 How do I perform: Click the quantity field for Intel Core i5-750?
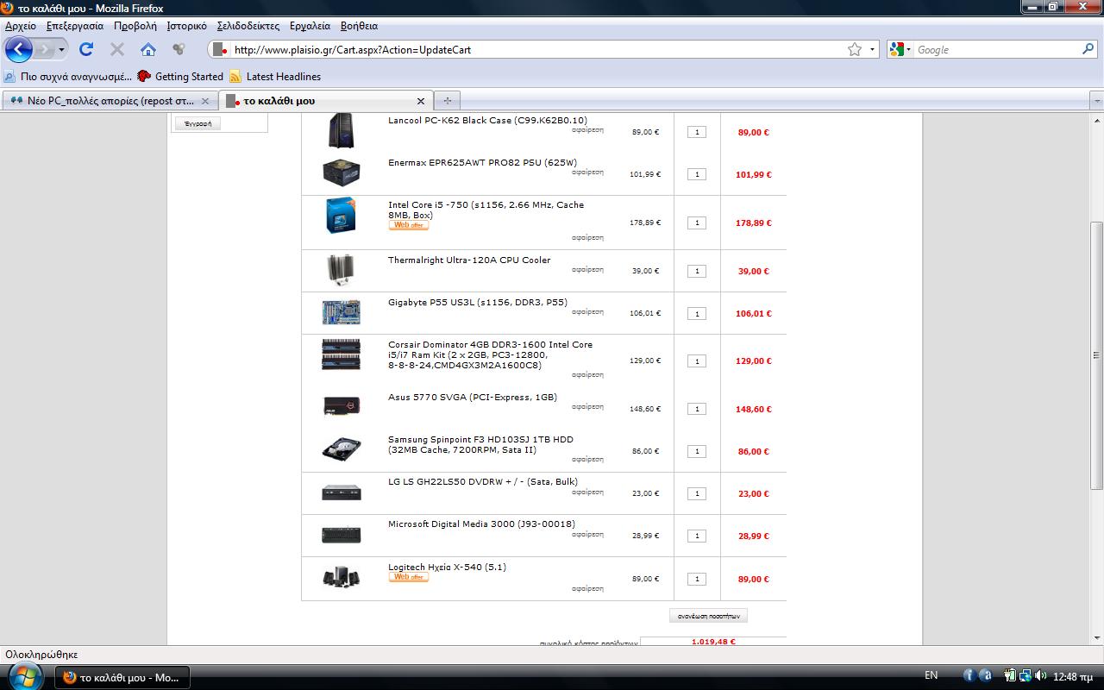[697, 223]
